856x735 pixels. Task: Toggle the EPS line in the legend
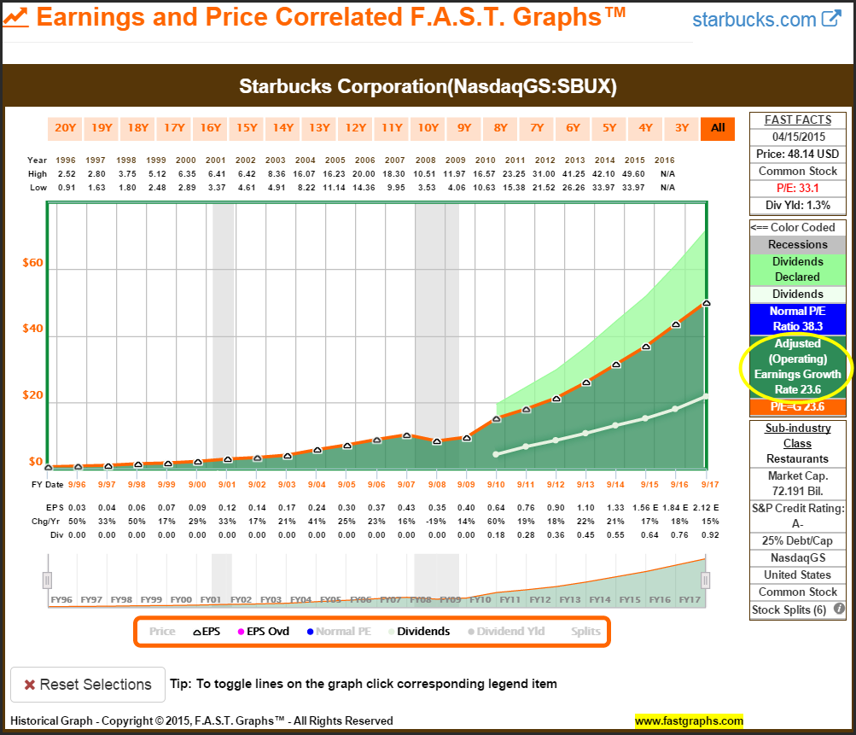[x=201, y=632]
